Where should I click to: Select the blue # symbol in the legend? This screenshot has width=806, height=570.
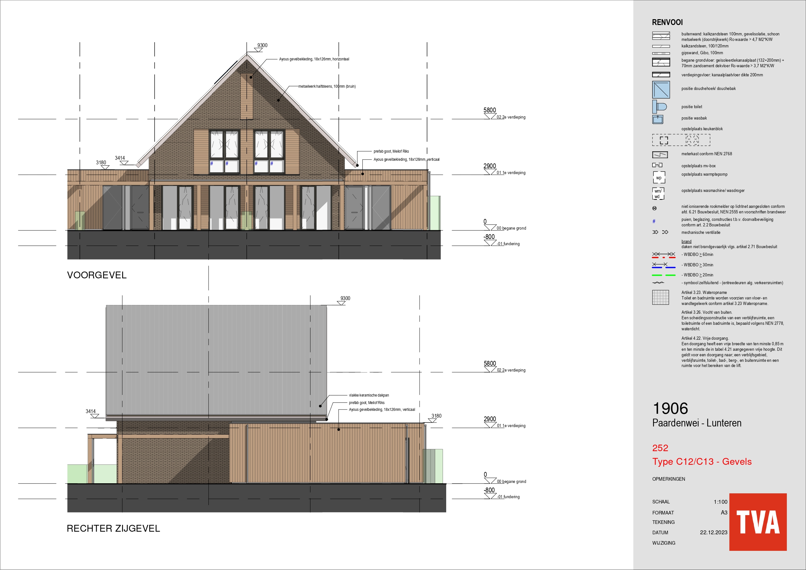654,221
